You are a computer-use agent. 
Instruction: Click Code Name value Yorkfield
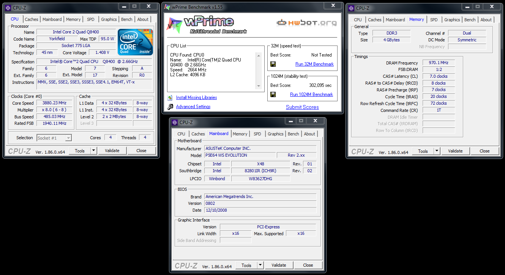(57, 39)
